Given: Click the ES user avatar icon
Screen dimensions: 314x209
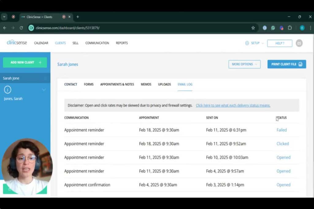Looking at the screenshot, I should click(299, 43).
